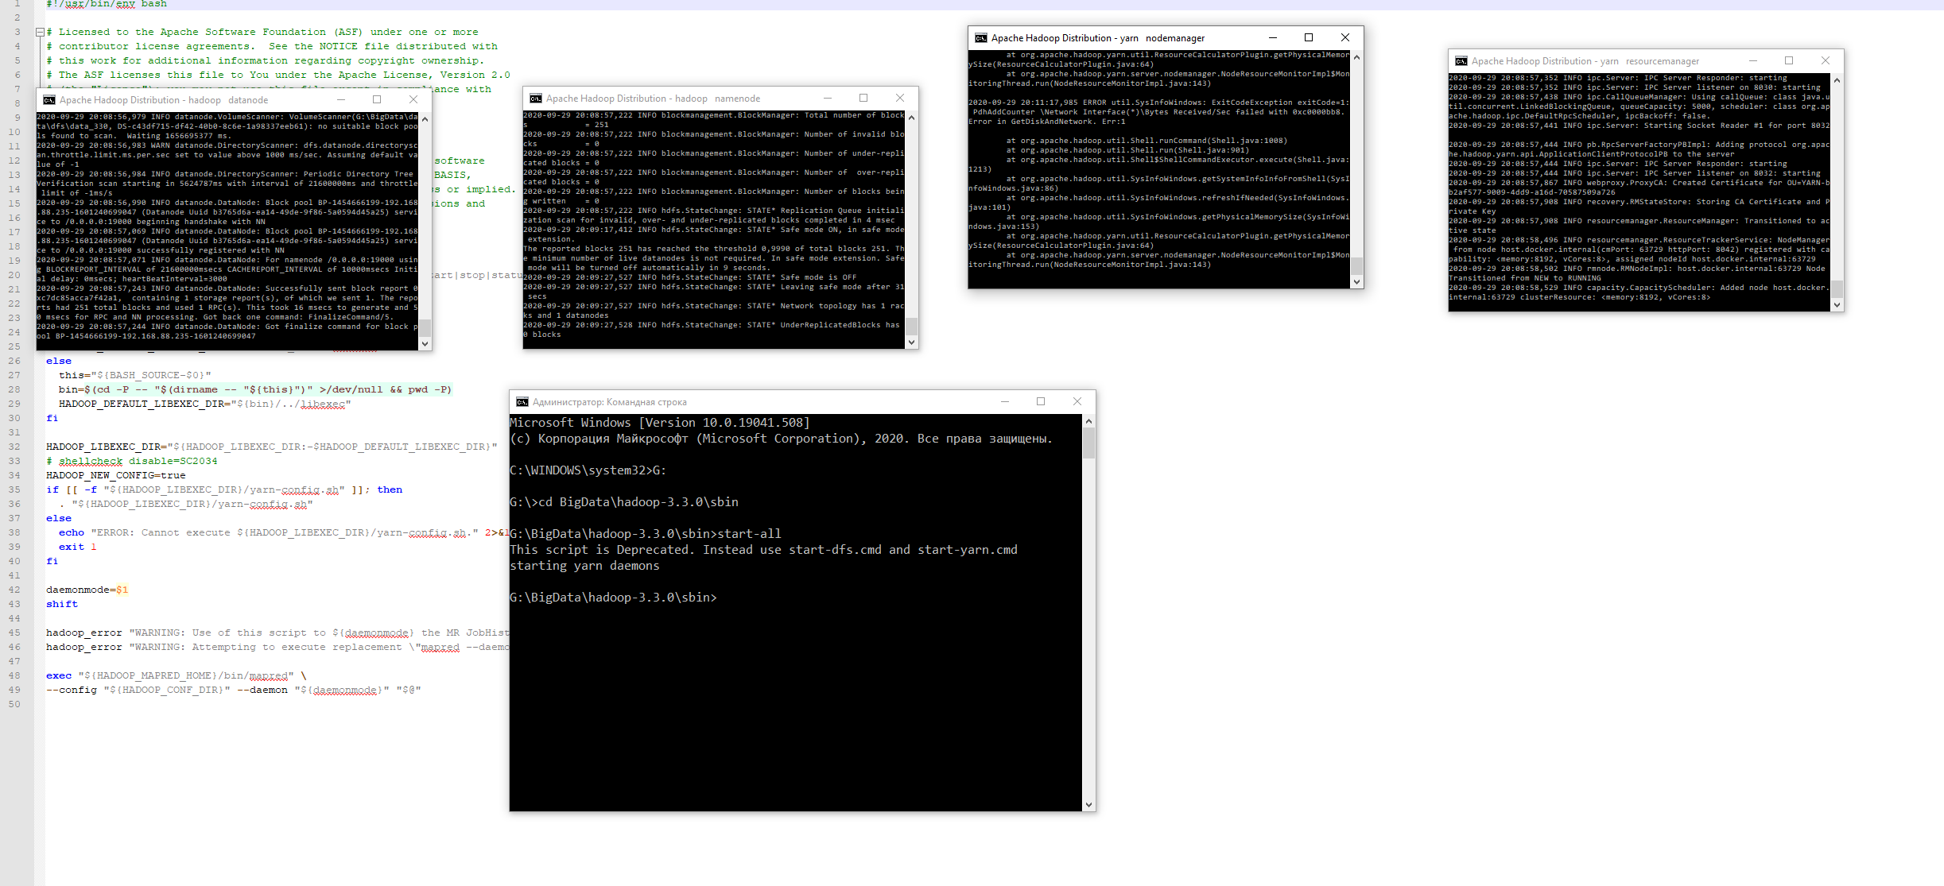Minimize the Командная строка window
The image size is (1944, 886).
(x=1005, y=401)
